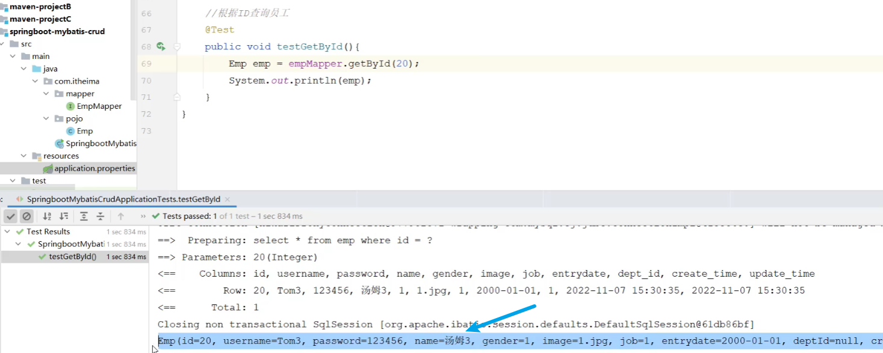Toggle the Show Passed tests checkmark button
Viewport: 883px width, 353px height.
click(11, 216)
